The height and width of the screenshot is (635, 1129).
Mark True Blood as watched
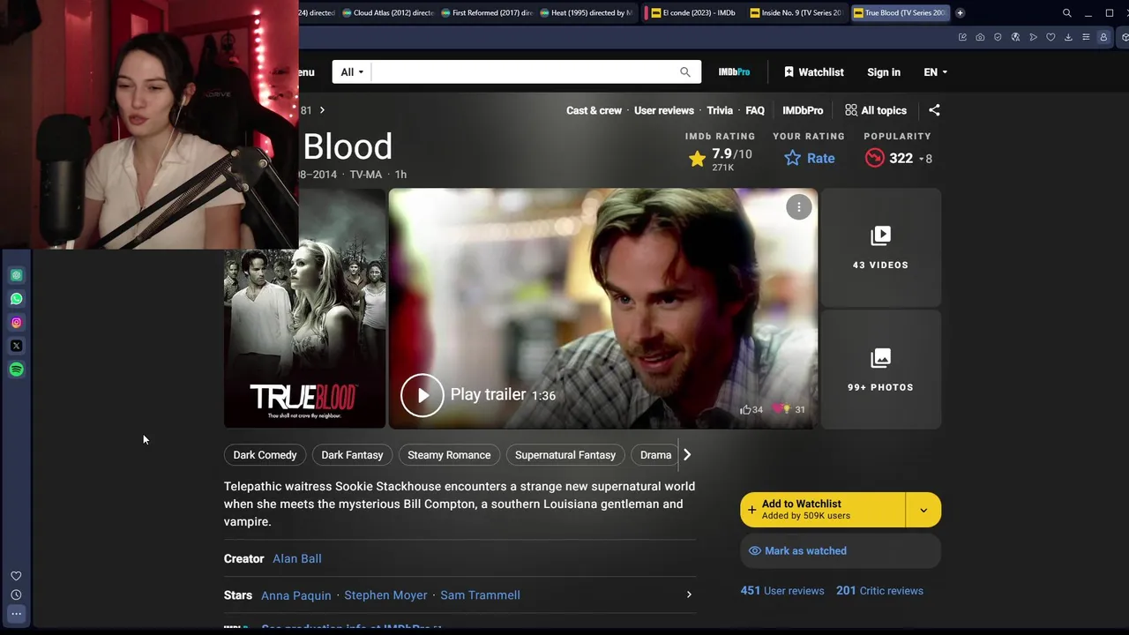841,551
